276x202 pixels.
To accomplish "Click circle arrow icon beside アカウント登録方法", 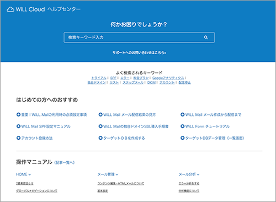I will tap(18, 138).
